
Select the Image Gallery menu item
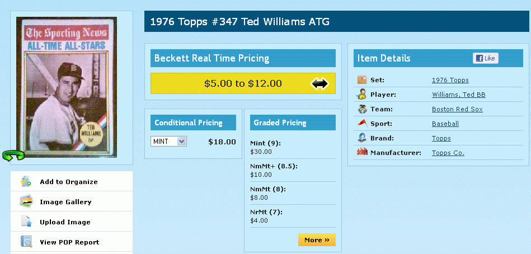[72, 201]
